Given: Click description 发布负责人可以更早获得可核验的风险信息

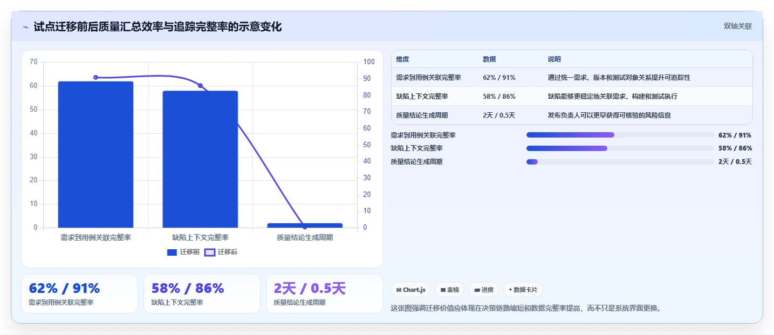Looking at the screenshot, I should [x=609, y=115].
